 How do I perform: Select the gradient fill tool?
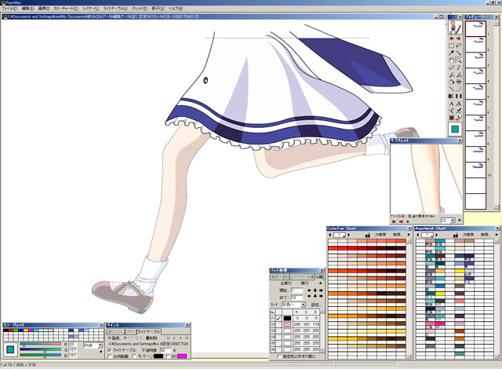tap(451, 96)
